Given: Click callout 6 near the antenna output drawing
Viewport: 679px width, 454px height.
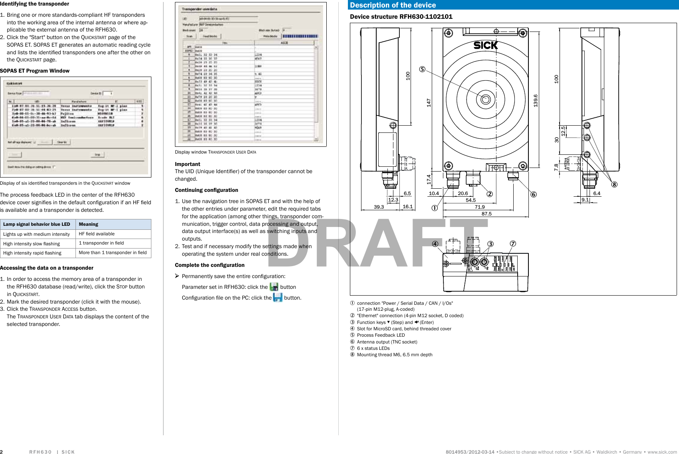Looking at the screenshot, I should [534, 194].
